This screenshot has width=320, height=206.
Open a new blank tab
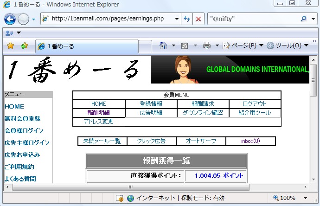coord(145,46)
